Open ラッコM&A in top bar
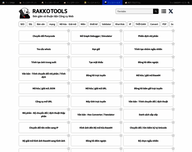This screenshot has width=192, height=152. [x=9, y=3]
